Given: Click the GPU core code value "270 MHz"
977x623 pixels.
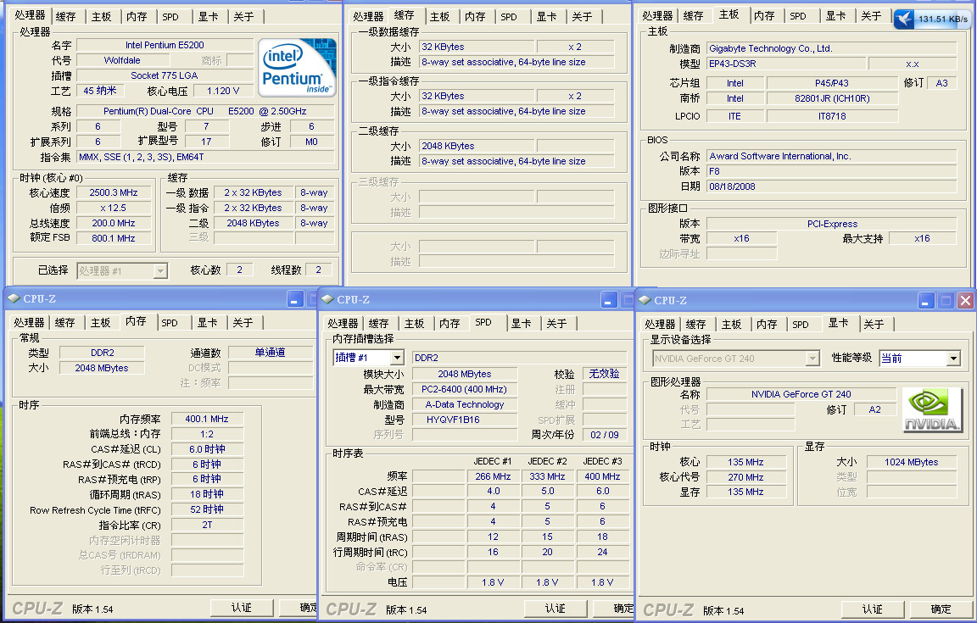Looking at the screenshot, I should (x=745, y=477).
